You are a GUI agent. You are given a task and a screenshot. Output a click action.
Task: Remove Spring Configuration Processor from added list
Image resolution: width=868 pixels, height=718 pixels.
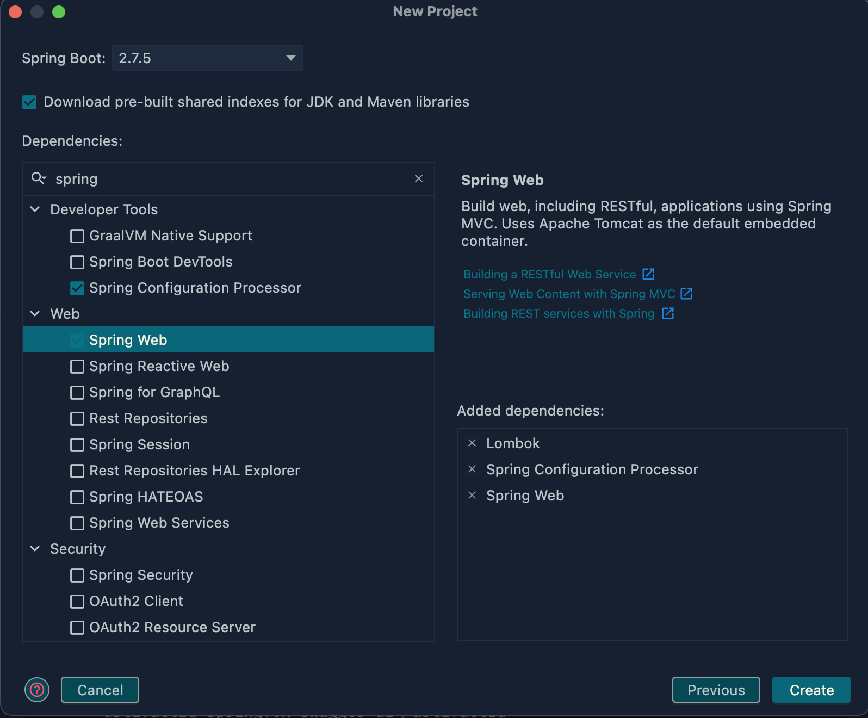coord(472,469)
